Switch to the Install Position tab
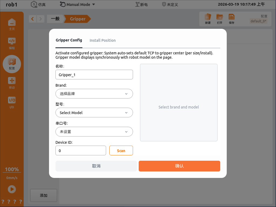 [x=103, y=40]
